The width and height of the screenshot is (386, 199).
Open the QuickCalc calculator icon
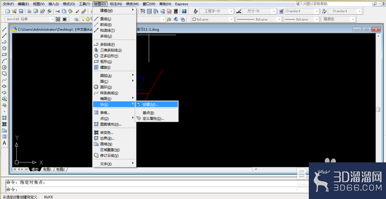point(176,11)
